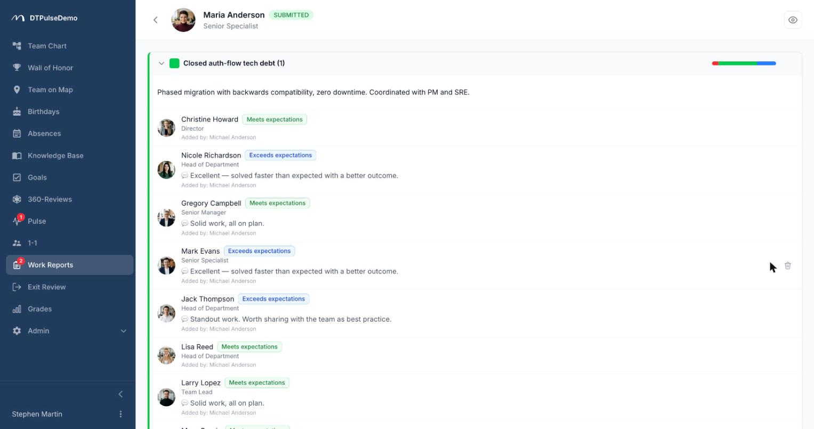814x429 pixels.
Task: Click comment bubble icon in Jack Thompson's review
Action: [185, 320]
